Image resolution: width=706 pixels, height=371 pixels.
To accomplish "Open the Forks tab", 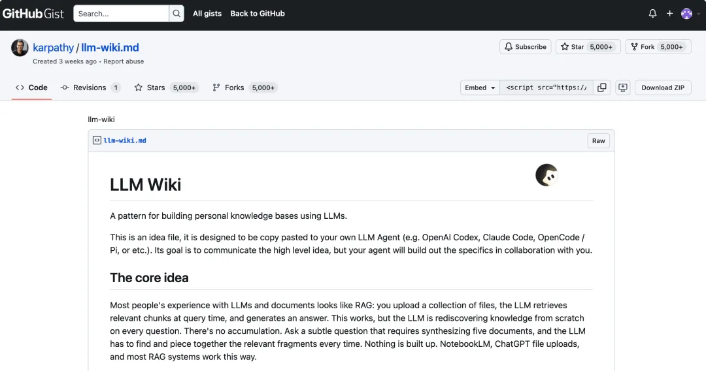I will (x=234, y=88).
